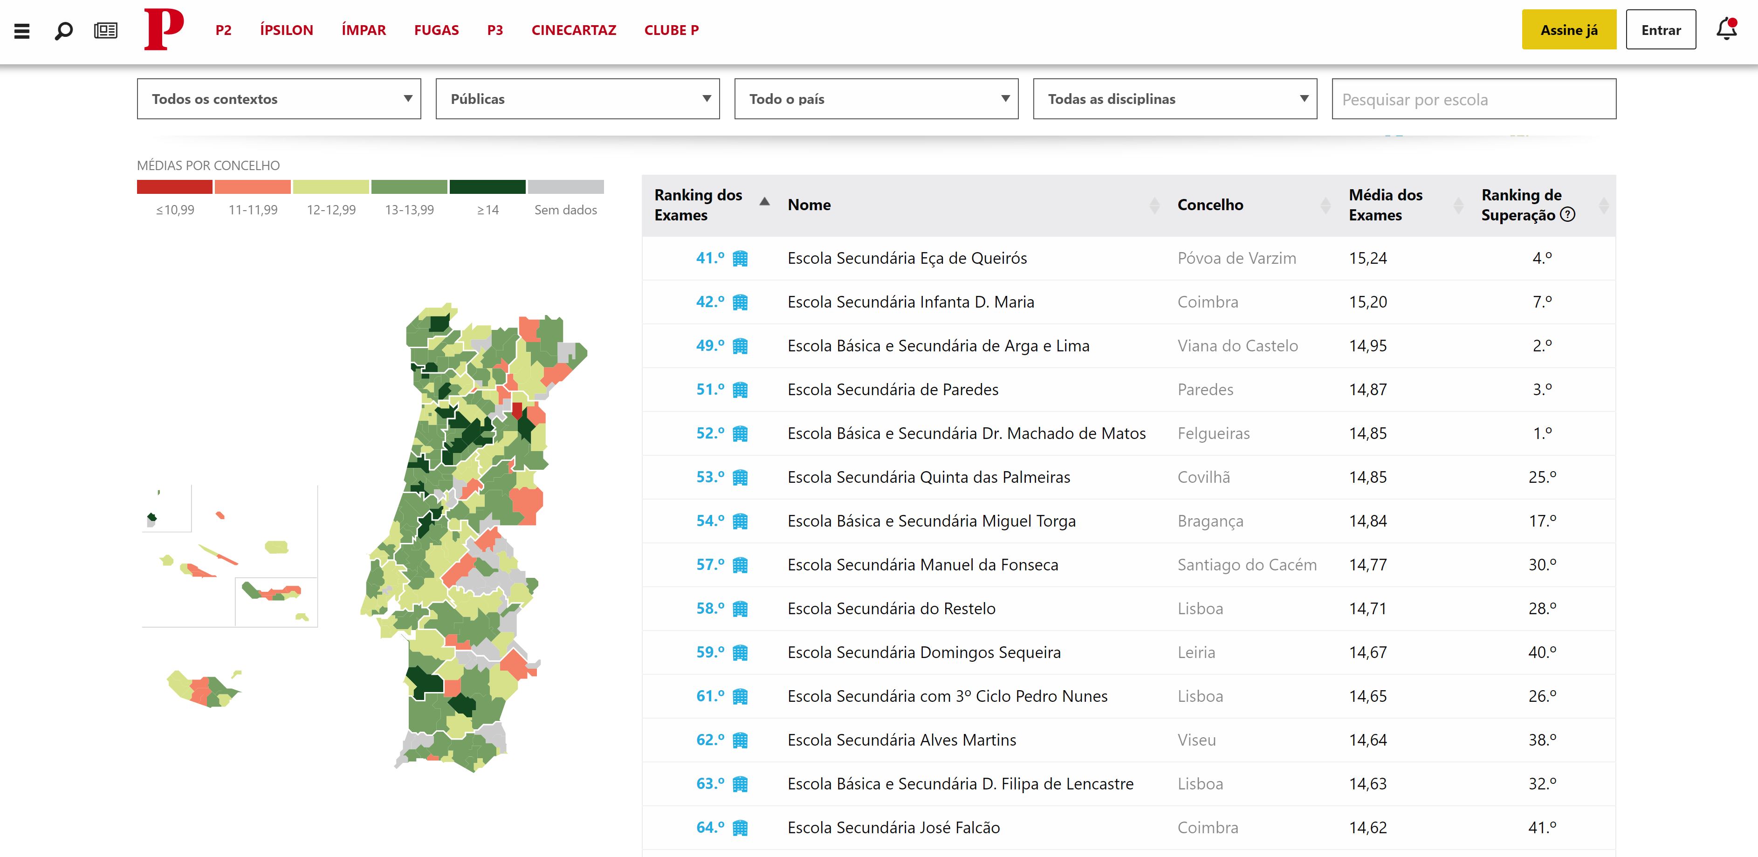1758x857 pixels.
Task: Expand the Todas as disciplinas dropdown
Action: [x=1174, y=99]
